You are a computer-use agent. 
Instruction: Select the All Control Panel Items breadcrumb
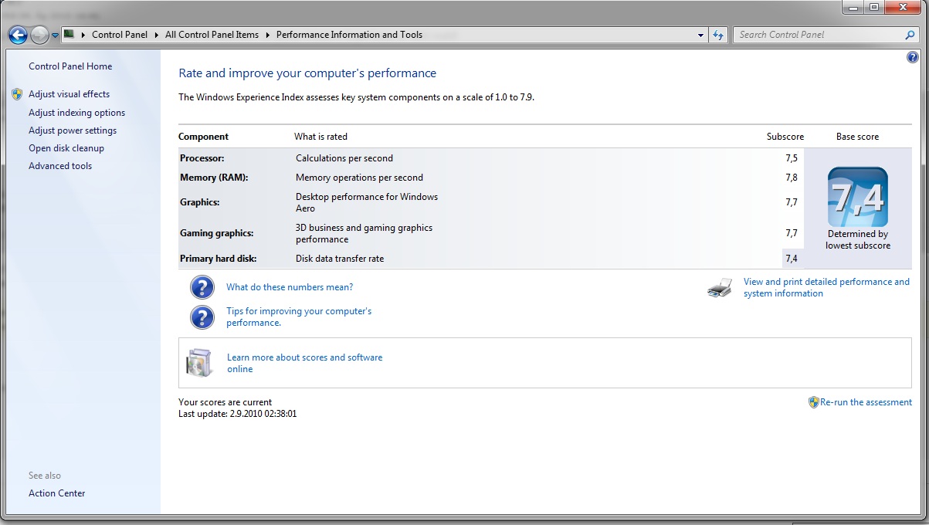click(212, 35)
